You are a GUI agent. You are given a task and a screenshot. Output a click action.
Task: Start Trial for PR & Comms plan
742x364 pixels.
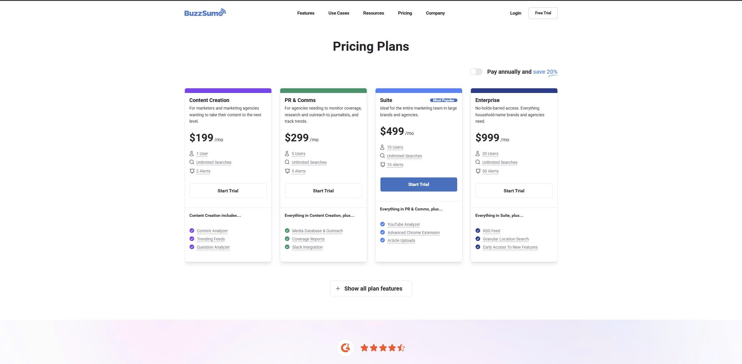tap(323, 191)
